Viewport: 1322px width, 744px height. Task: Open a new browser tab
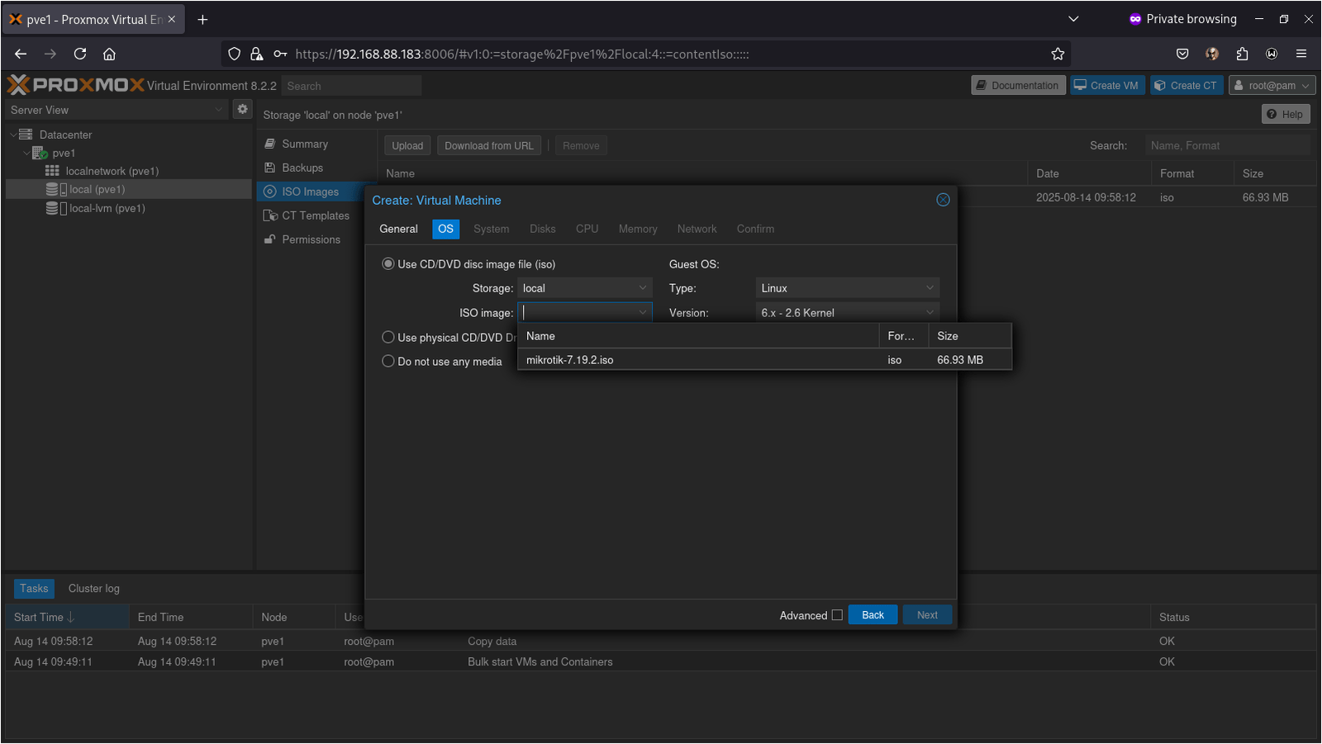click(202, 19)
